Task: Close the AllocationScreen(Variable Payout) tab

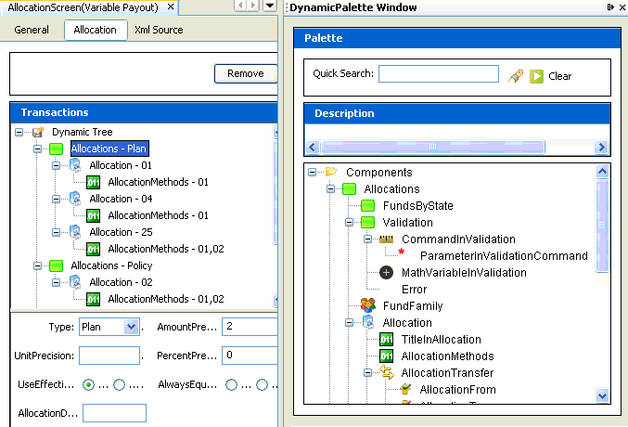Action: tap(171, 6)
